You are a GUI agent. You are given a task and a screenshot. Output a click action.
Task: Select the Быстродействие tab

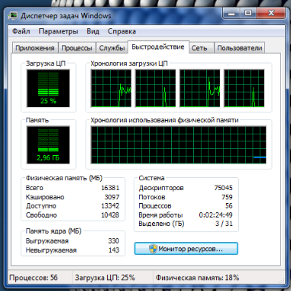tap(158, 47)
